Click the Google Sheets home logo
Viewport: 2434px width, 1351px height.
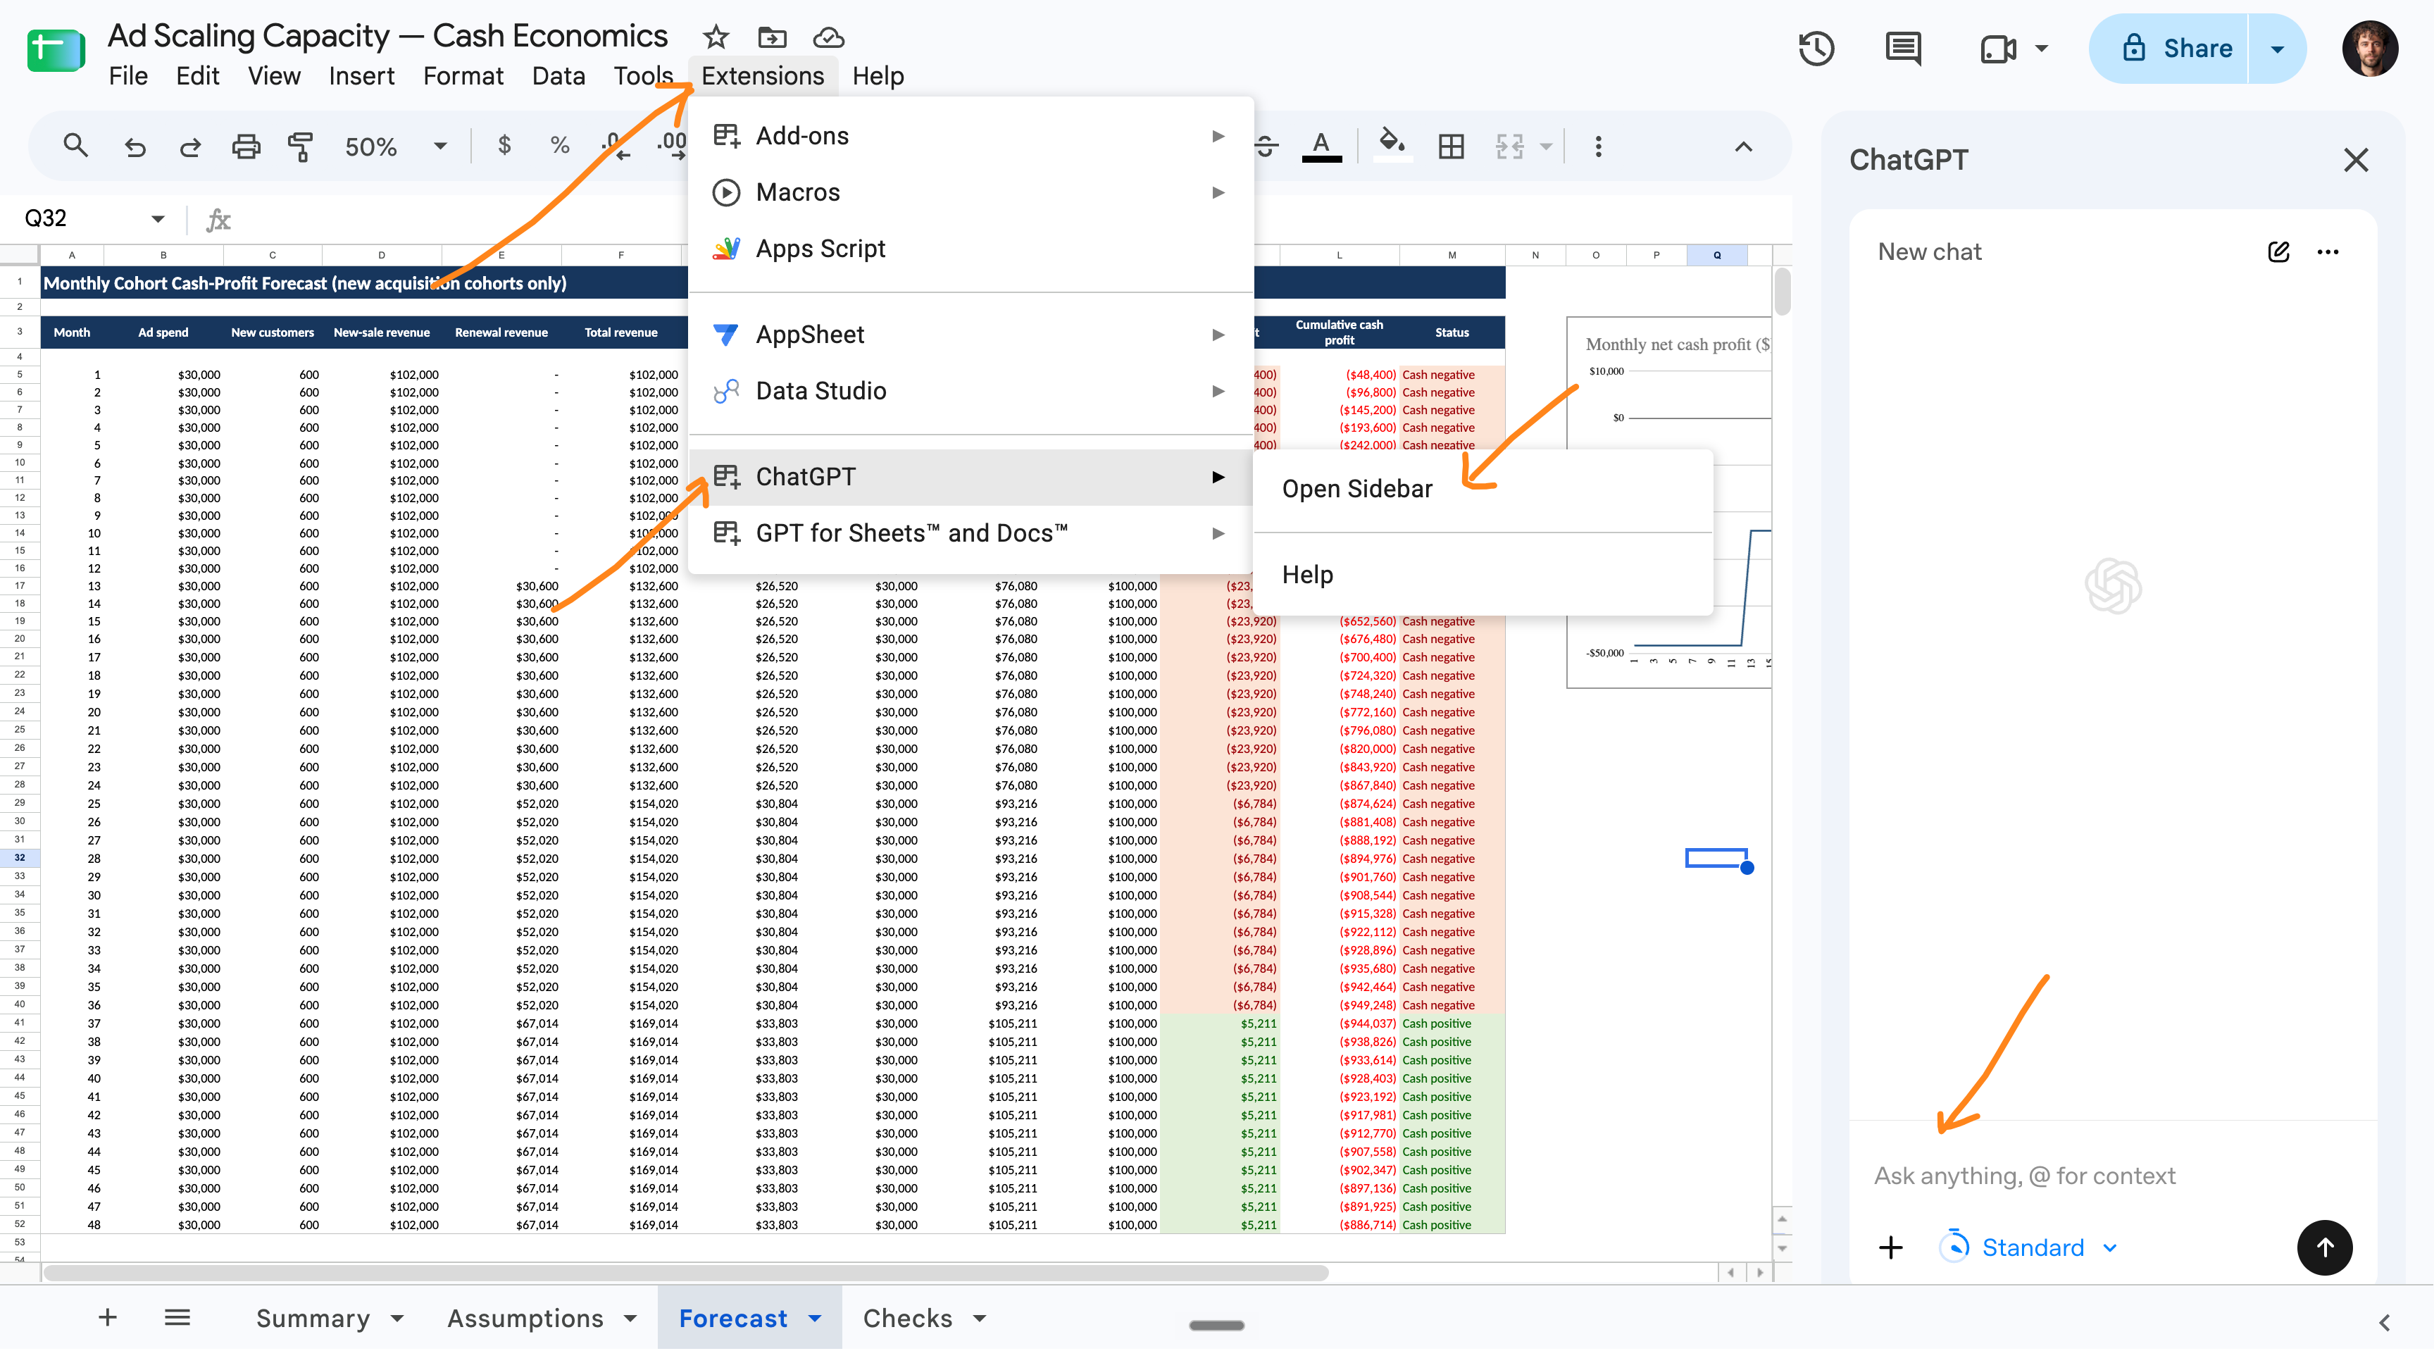(56, 51)
